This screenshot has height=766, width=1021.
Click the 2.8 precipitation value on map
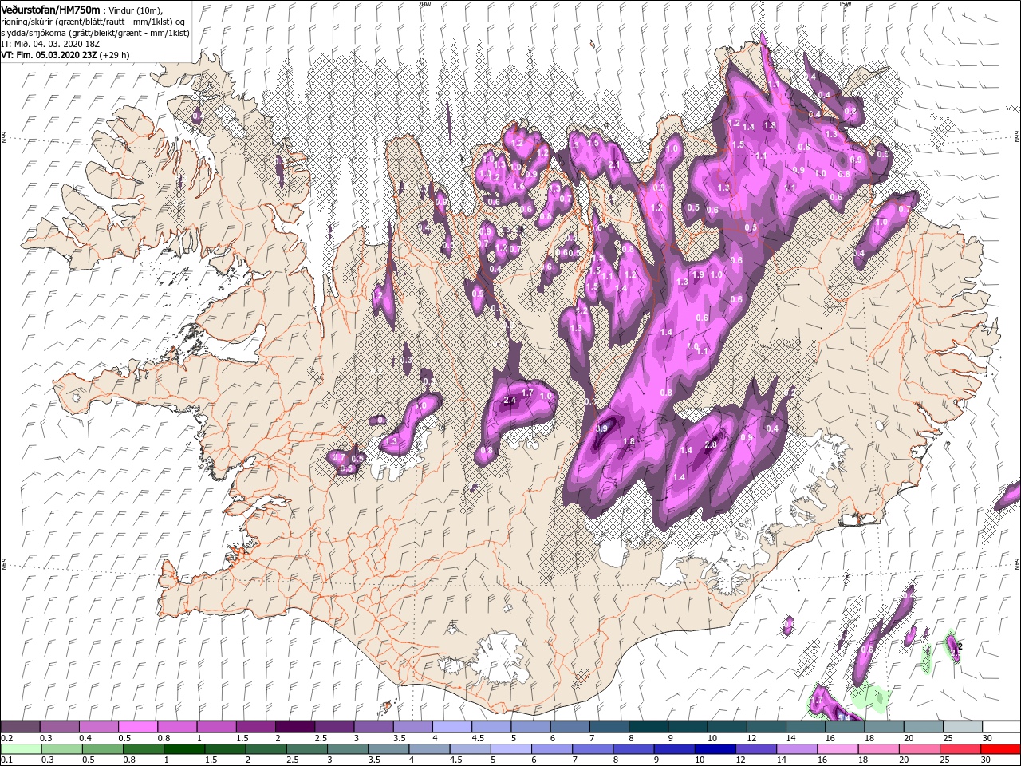[711, 444]
